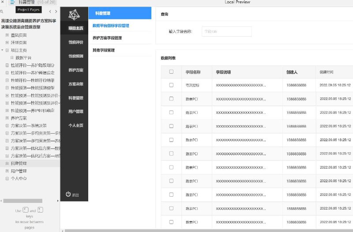Check the sixth data row checkbox

pos(171,153)
